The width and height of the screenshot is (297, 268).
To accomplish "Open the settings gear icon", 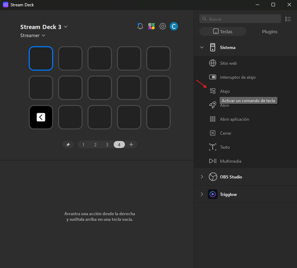I will [x=163, y=26].
